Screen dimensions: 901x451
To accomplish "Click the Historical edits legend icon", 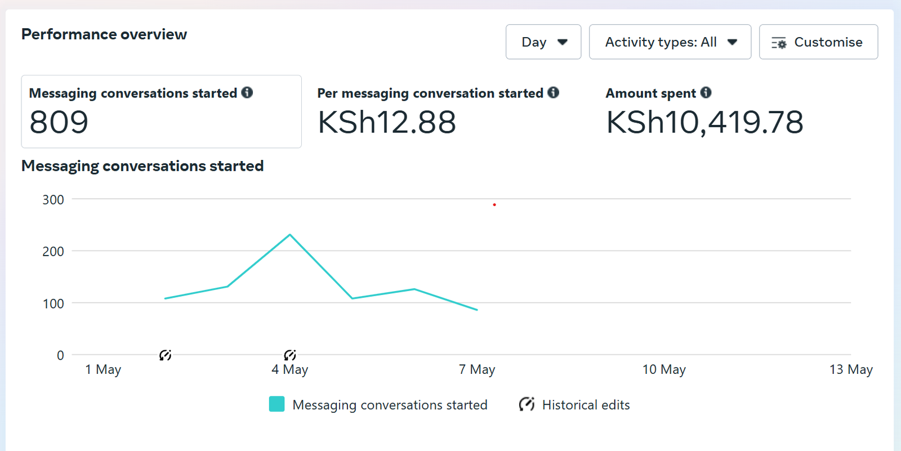I will (527, 404).
